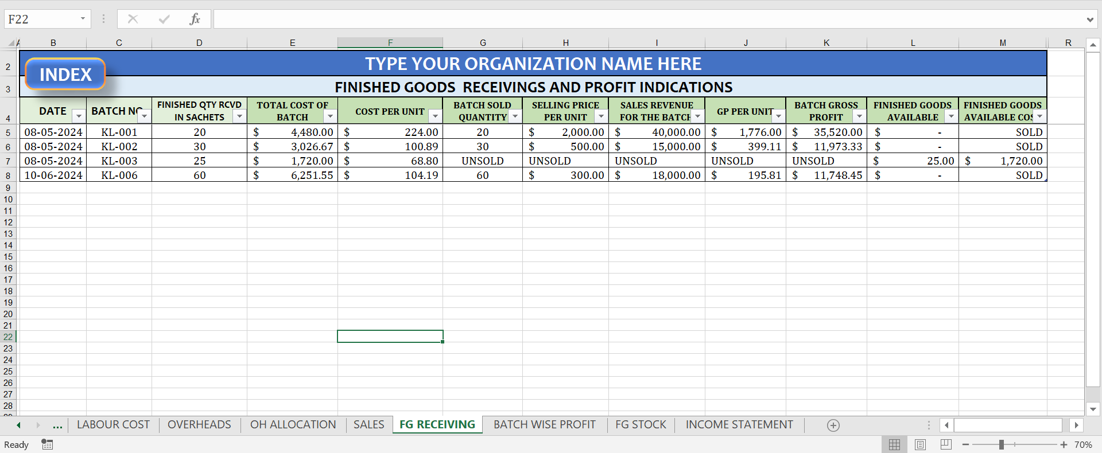1102x453 pixels.
Task: Select column F header
Action: pyautogui.click(x=390, y=42)
